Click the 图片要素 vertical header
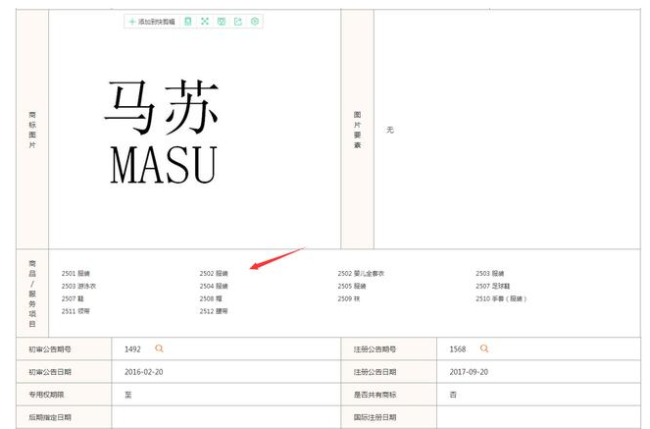 [x=357, y=130]
